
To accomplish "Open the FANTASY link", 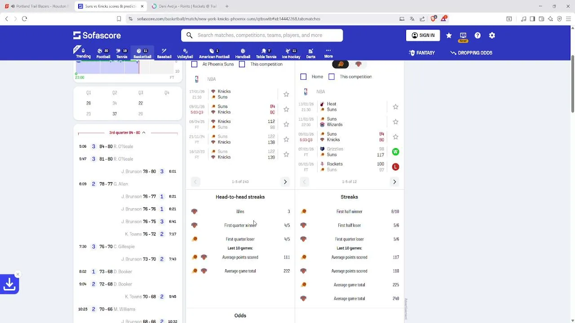I will point(422,53).
